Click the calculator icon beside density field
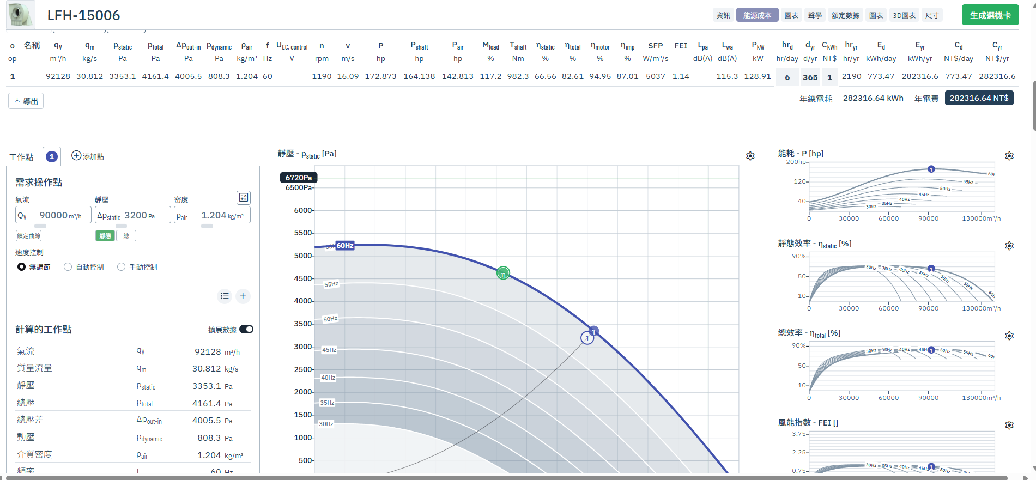This screenshot has height=480, width=1036. click(244, 197)
